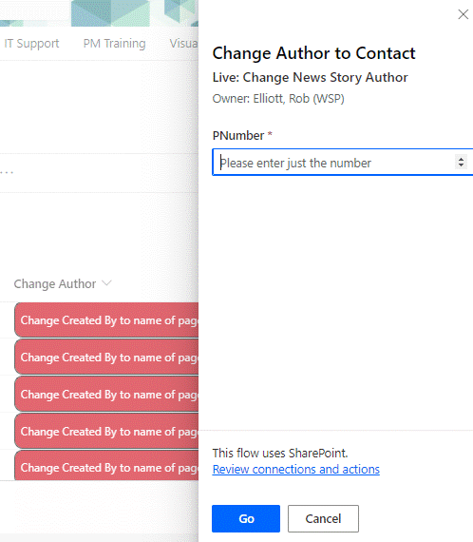The width and height of the screenshot is (473, 542).
Task: Click third Change Created By red button
Action: point(106,394)
